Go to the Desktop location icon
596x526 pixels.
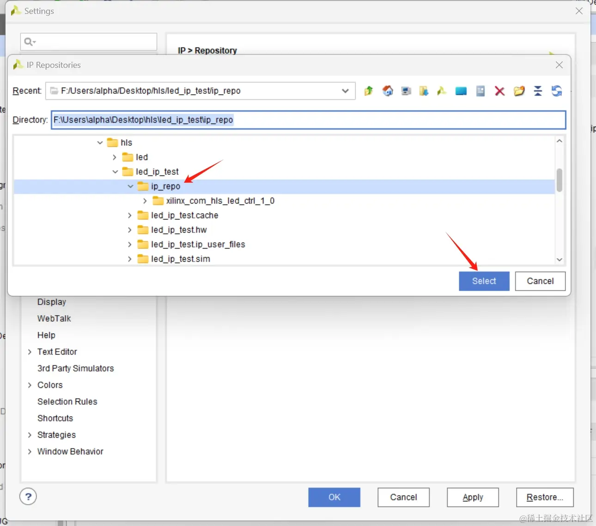461,91
